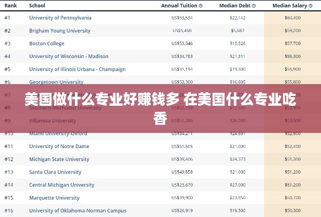Click the Median Salary column header
The image size is (321, 217).
[x=290, y=6]
